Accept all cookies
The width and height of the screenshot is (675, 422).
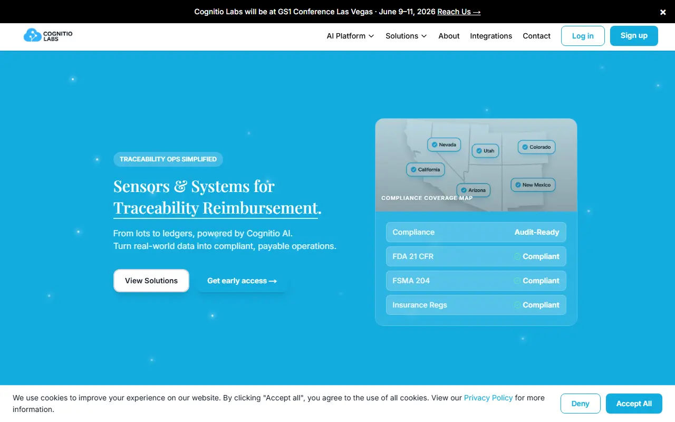634,404
